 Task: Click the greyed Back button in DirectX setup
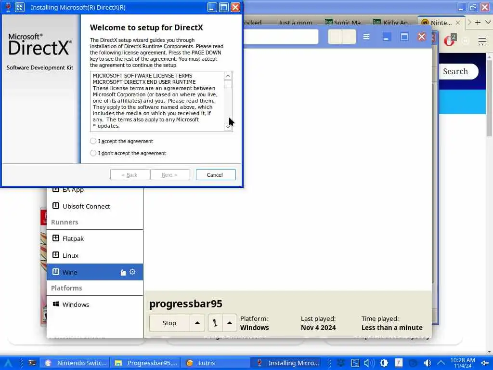coord(130,174)
